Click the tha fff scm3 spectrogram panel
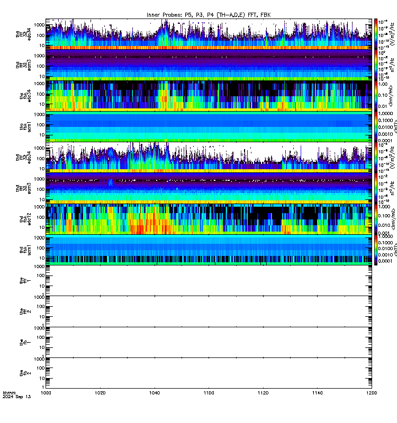 tap(209, 65)
